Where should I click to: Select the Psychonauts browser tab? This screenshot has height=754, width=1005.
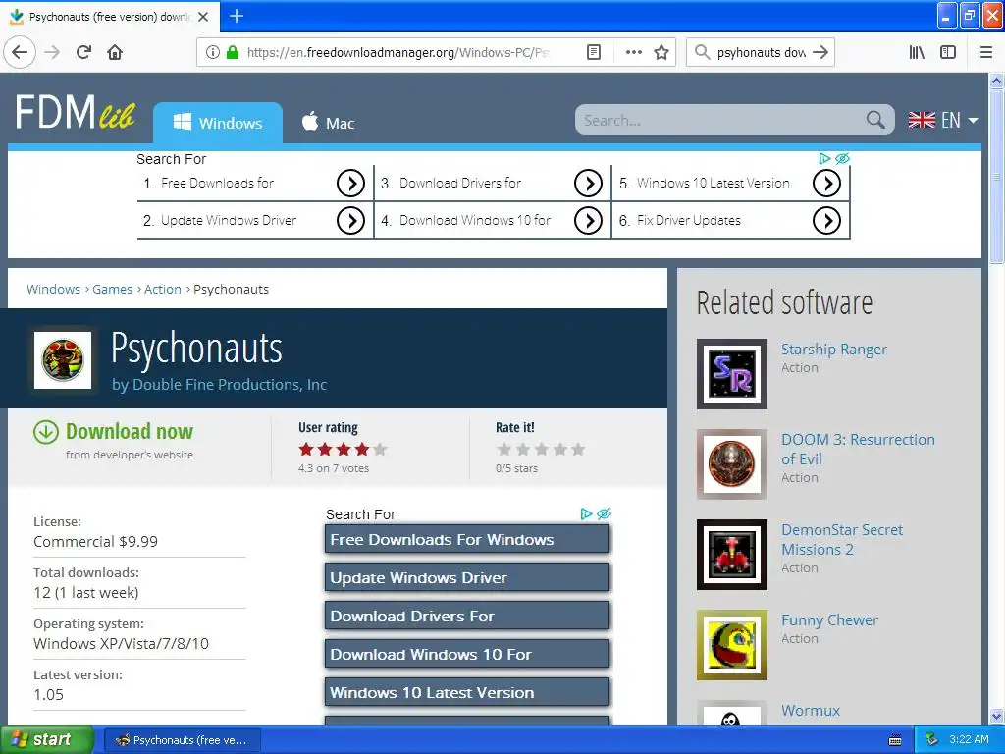point(110,17)
